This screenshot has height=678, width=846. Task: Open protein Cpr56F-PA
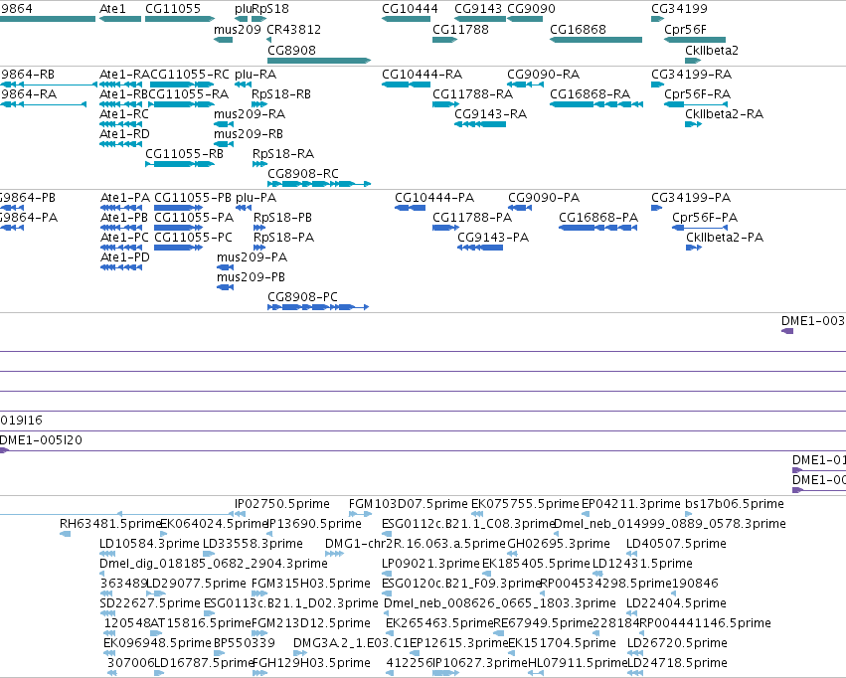705,218
